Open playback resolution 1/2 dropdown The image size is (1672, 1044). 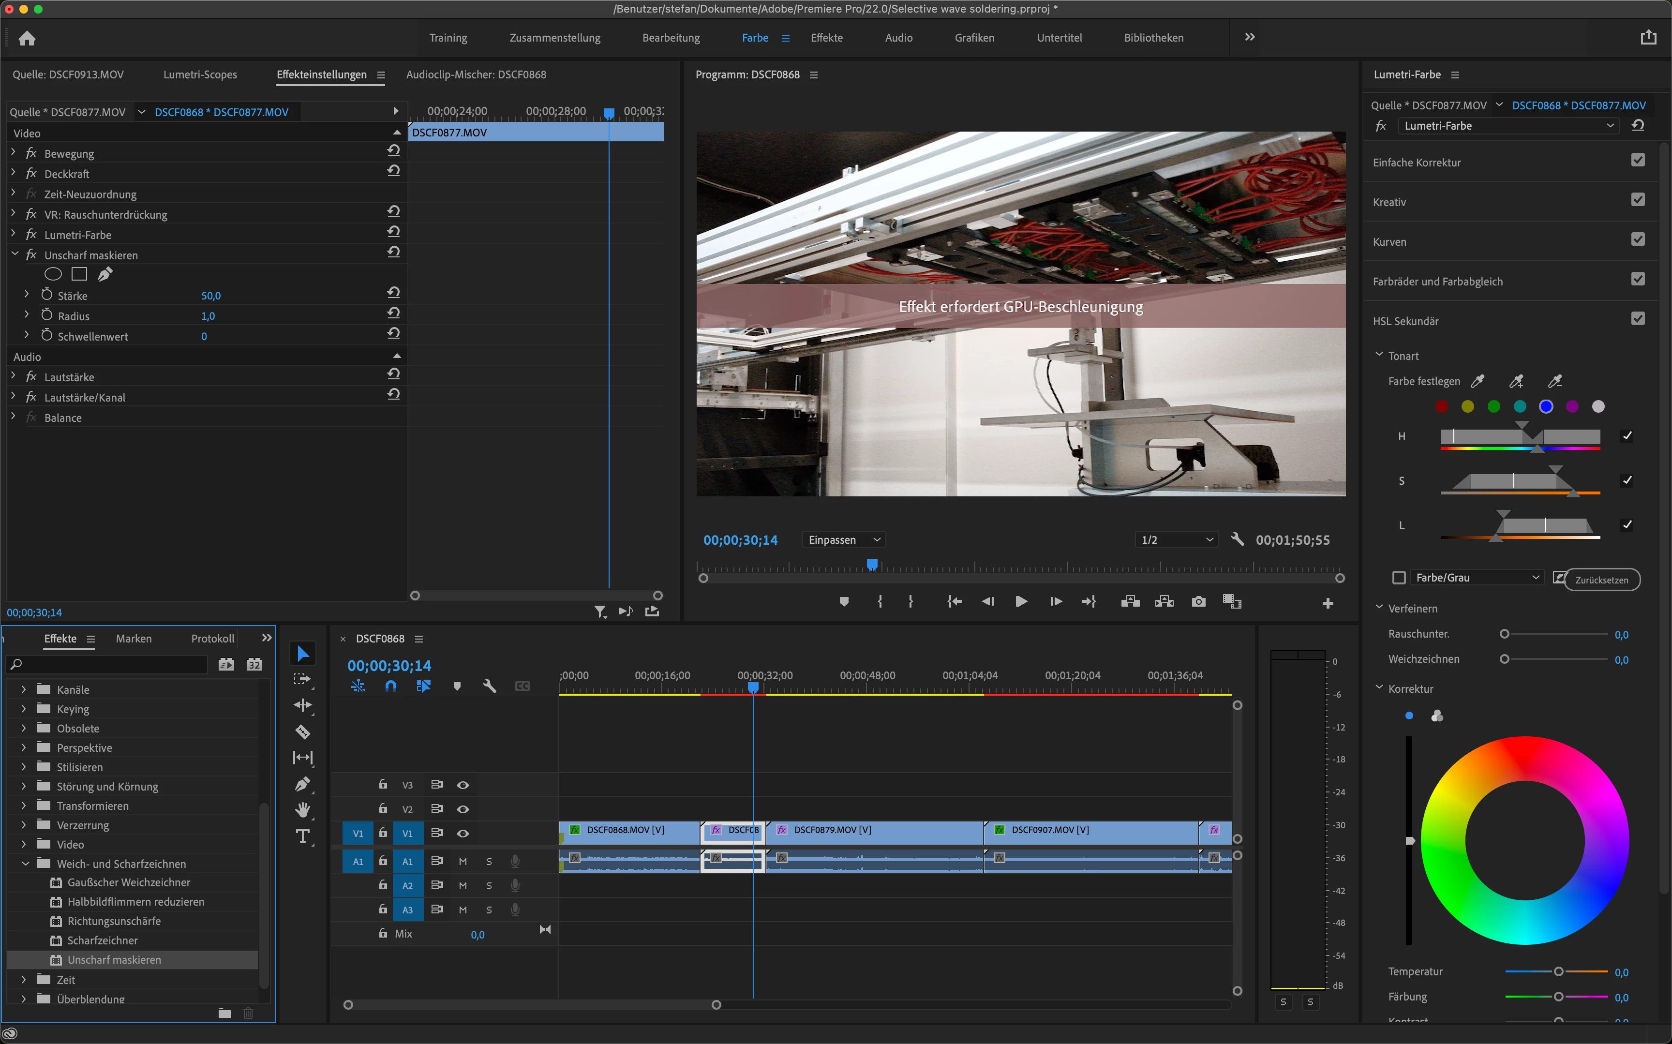pos(1176,540)
